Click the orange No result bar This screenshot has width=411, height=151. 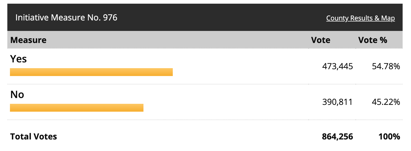(x=76, y=108)
